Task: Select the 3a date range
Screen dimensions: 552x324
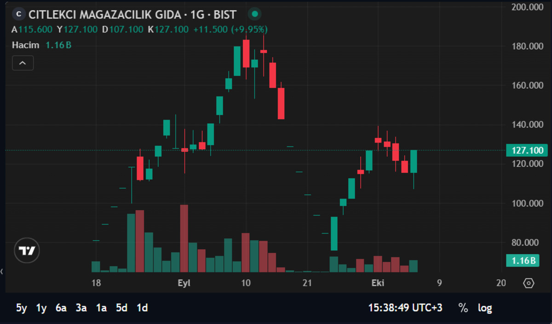Action: point(81,308)
